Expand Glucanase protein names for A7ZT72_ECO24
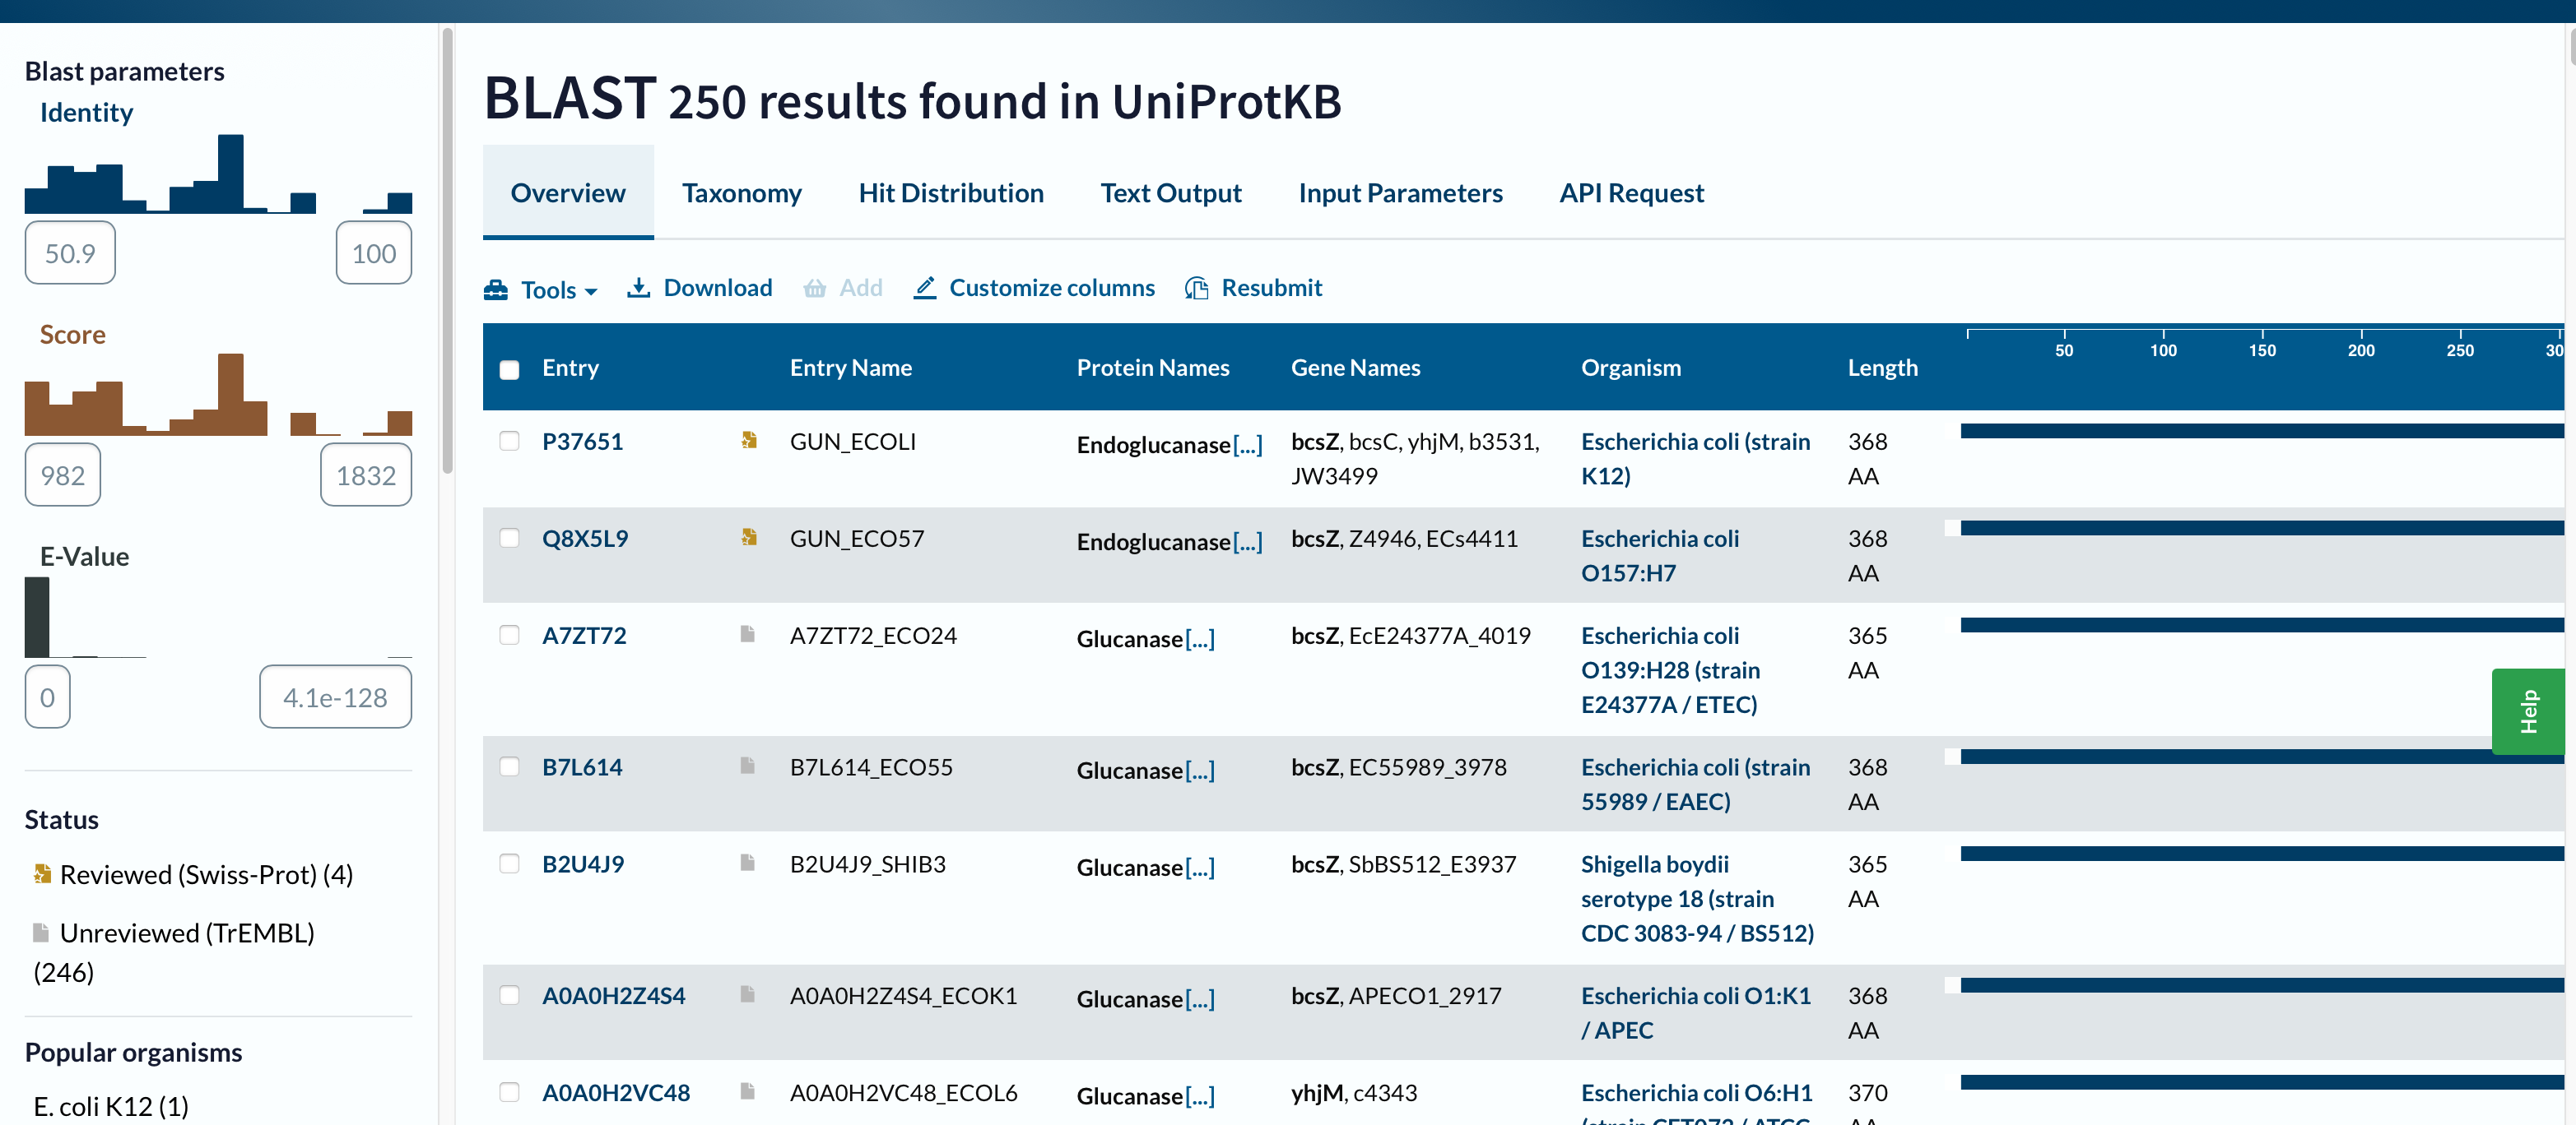Screen dimensions: 2576x1125 (x=1200, y=638)
